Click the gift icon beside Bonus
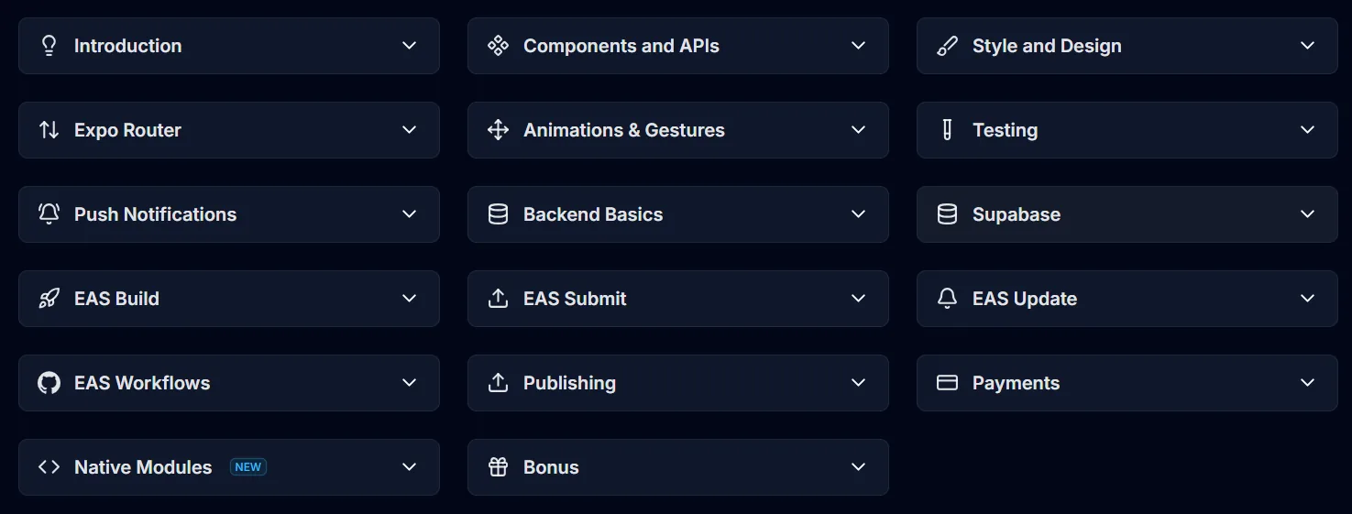This screenshot has height=514, width=1352. click(498, 467)
